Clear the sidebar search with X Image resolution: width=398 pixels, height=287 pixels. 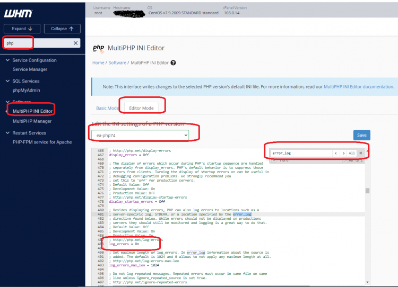[75, 43]
